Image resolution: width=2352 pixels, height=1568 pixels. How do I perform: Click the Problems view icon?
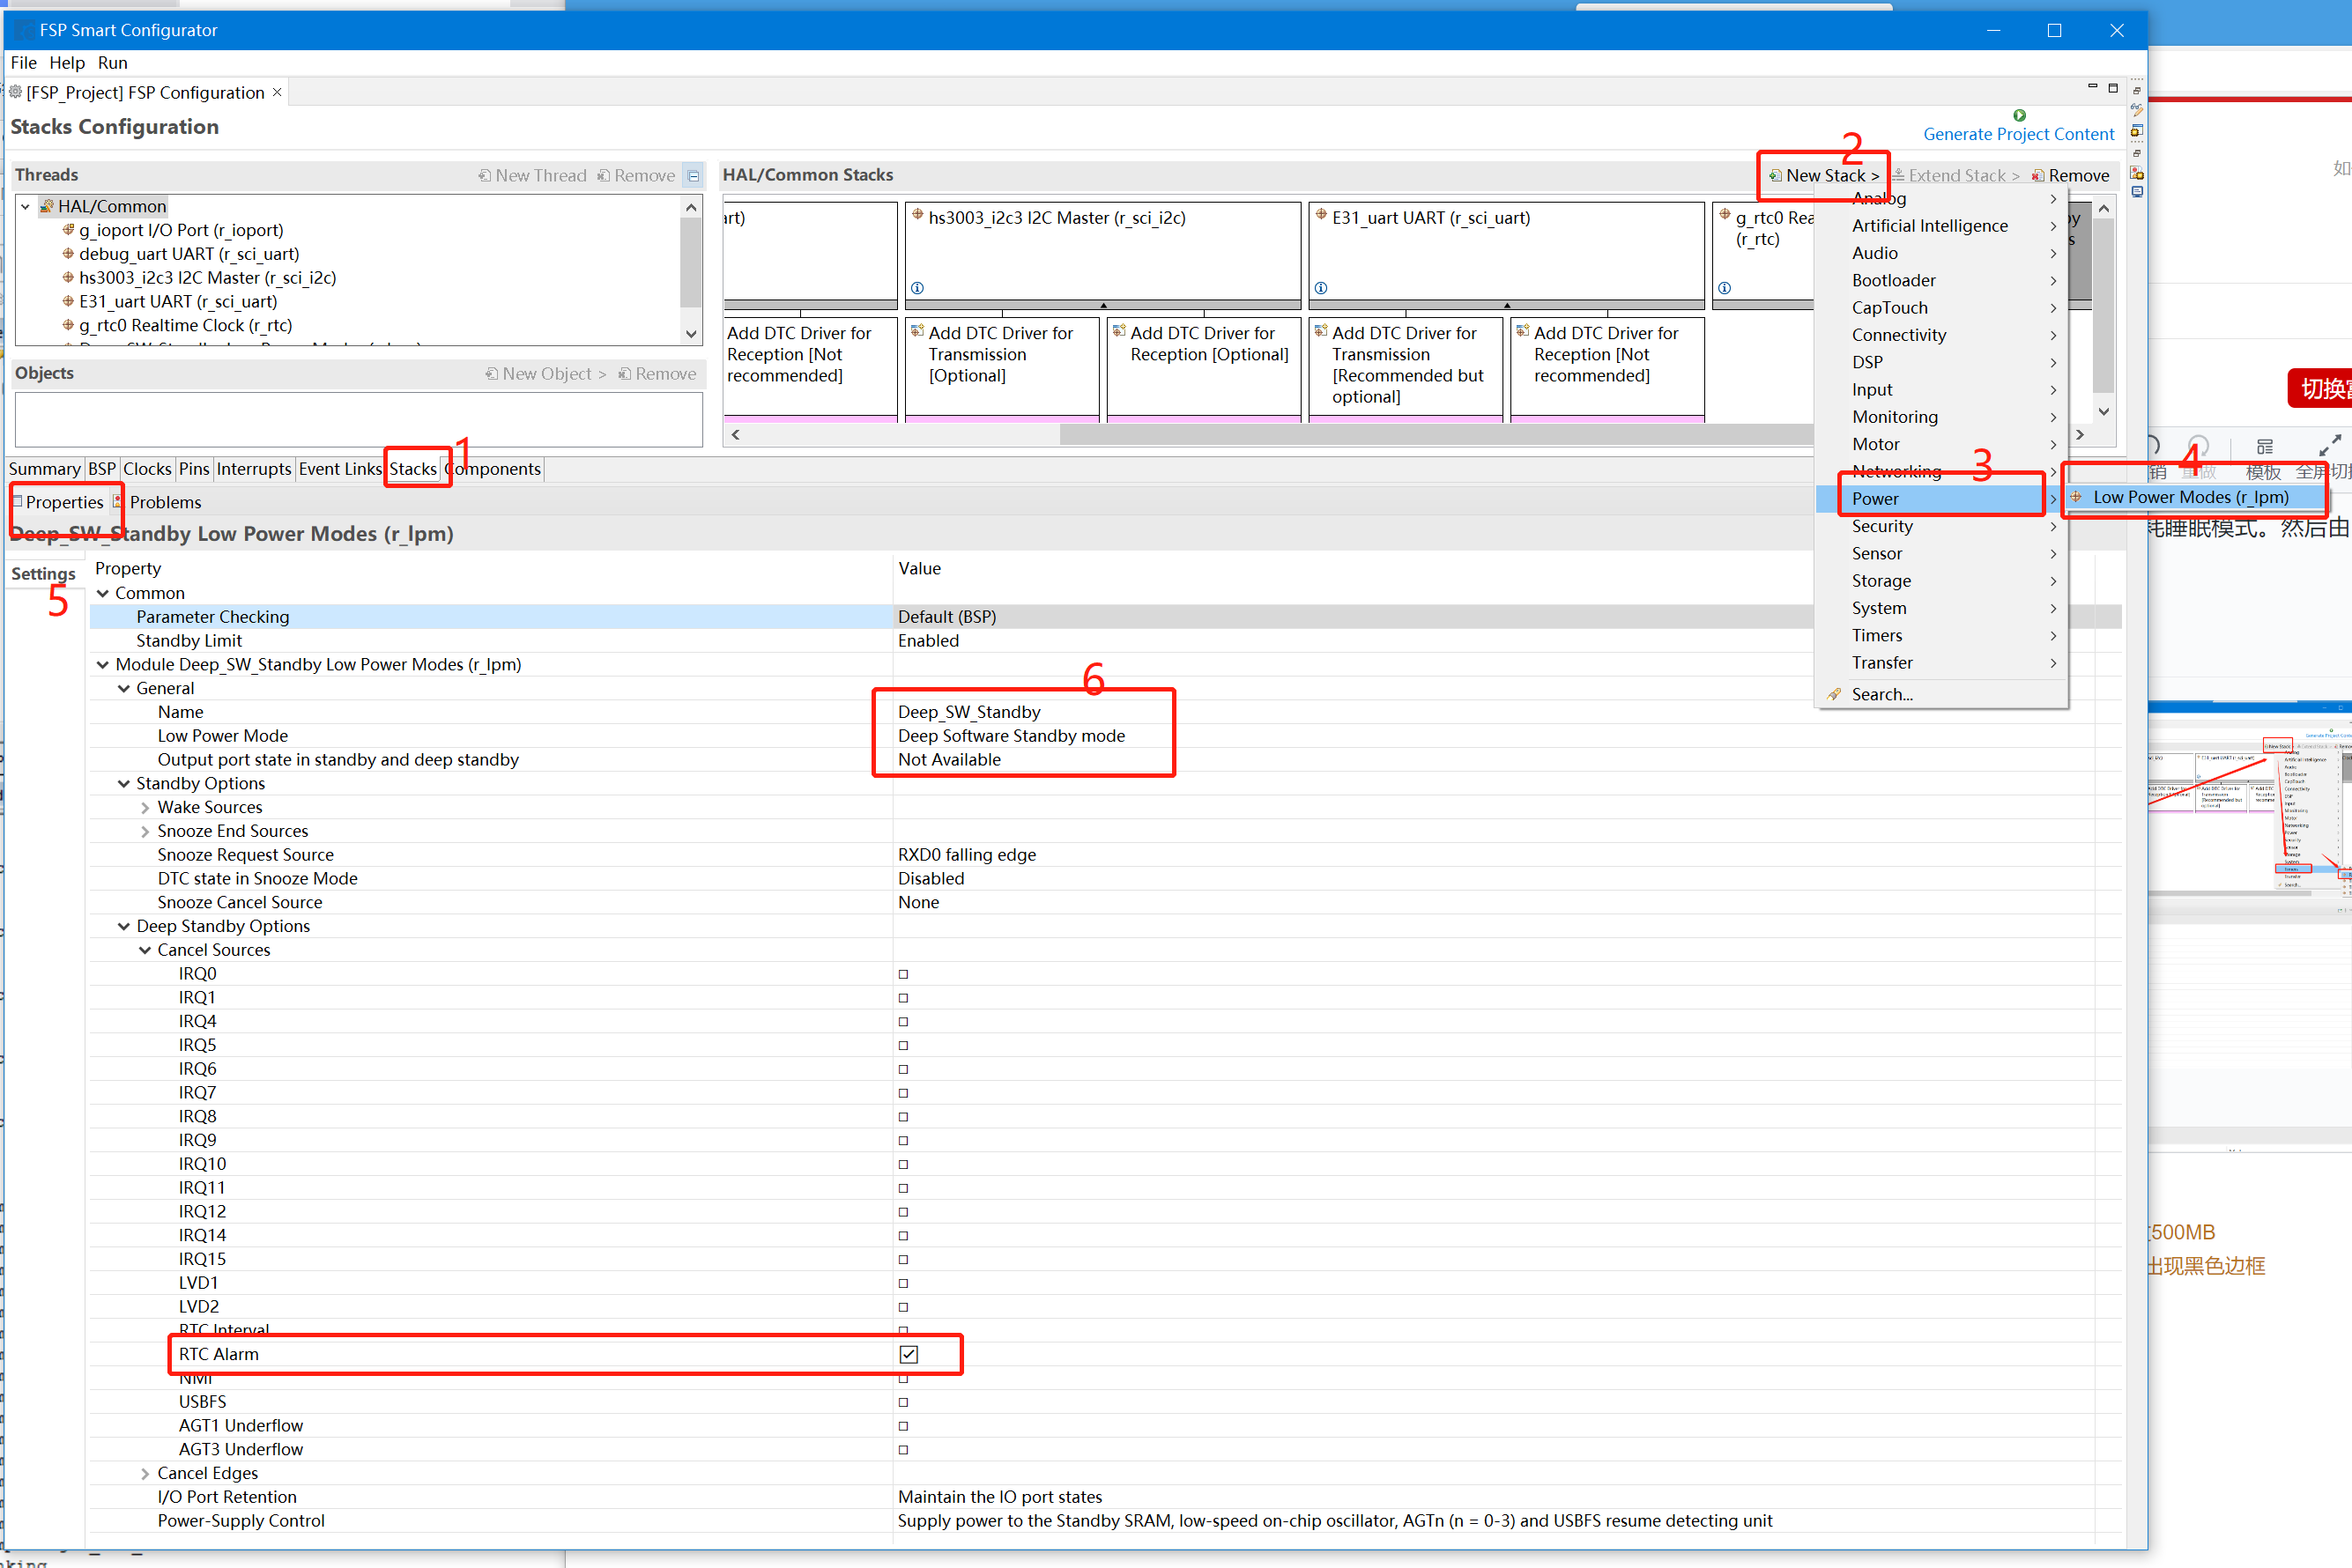click(x=118, y=501)
